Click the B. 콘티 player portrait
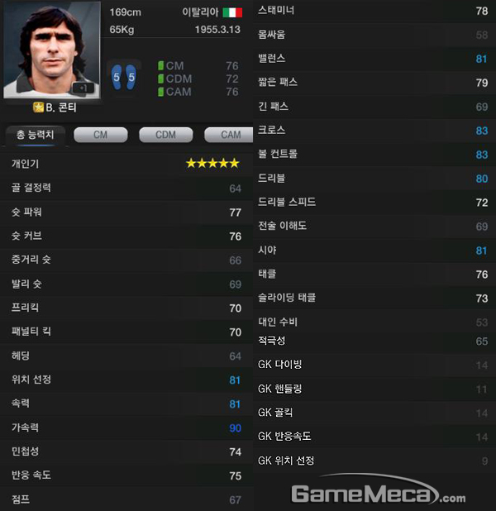496x511 pixels. (x=52, y=50)
